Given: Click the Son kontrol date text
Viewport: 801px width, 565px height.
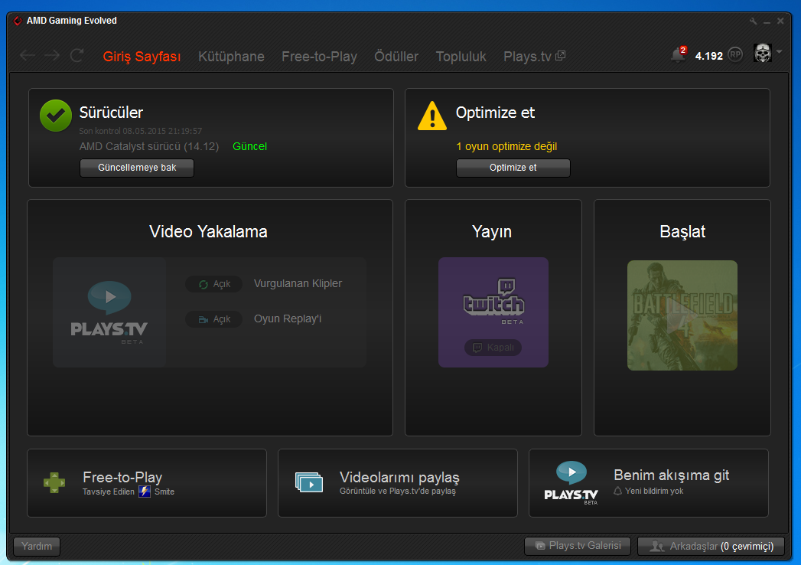Looking at the screenshot, I should 141,131.
